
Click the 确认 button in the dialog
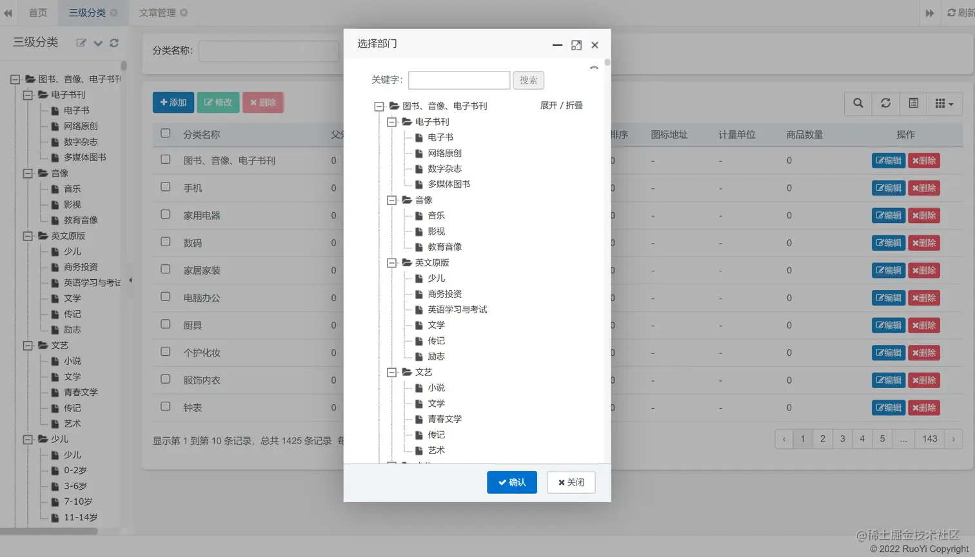point(512,482)
